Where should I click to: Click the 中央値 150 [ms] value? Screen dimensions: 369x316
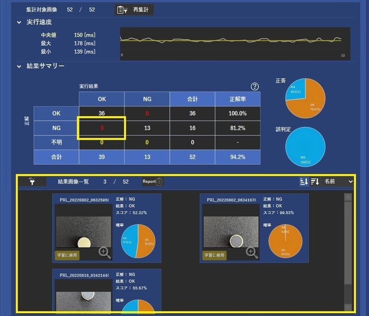point(85,35)
